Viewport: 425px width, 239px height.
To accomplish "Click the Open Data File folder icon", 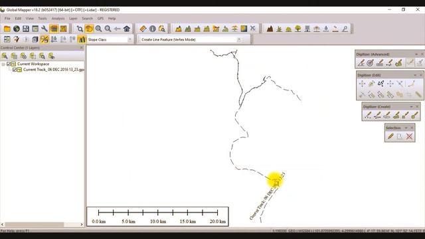I will (x=7, y=29).
